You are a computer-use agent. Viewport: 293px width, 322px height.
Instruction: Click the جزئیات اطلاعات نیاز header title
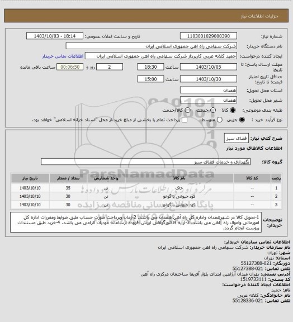click(259, 16)
